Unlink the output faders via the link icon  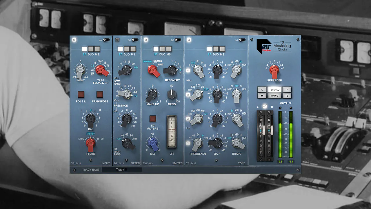pos(265,107)
